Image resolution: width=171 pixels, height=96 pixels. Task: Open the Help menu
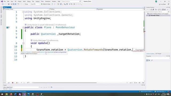tap(59, 1)
